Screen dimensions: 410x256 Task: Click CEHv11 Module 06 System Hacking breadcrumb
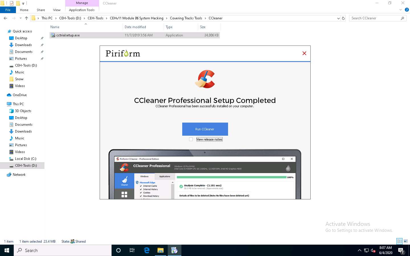tap(137, 18)
